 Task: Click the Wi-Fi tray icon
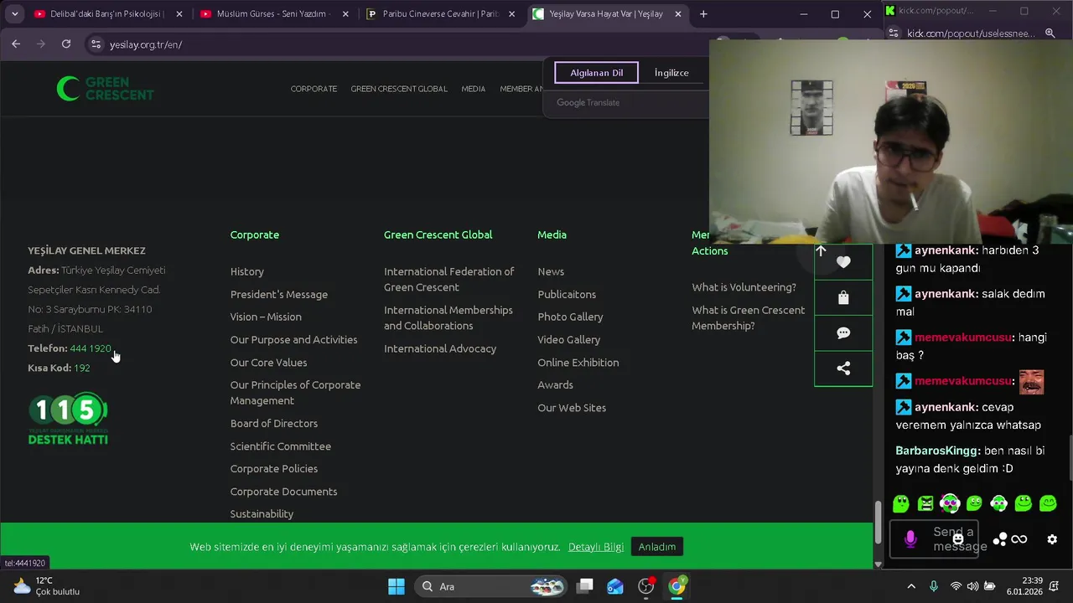[956, 586]
